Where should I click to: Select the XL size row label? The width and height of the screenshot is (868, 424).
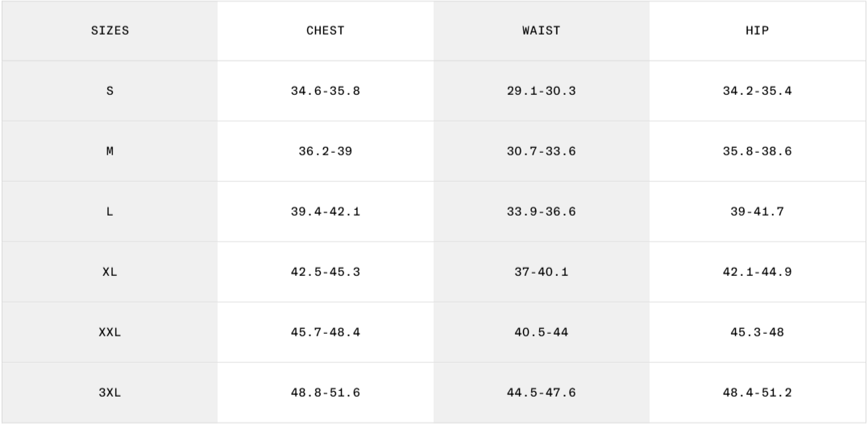pos(110,272)
